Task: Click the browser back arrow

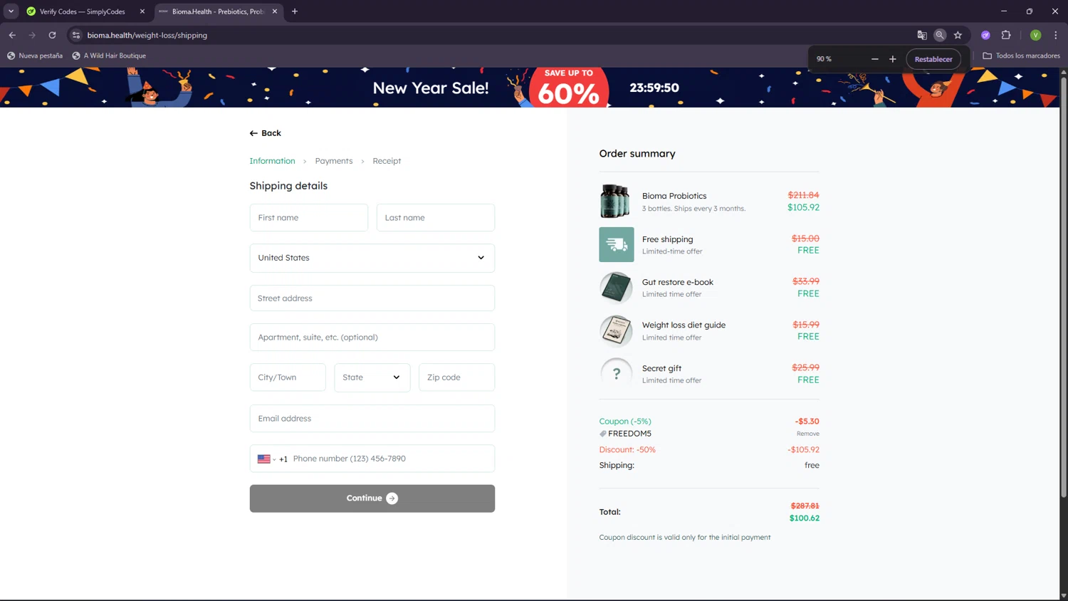Action: pos(12,35)
